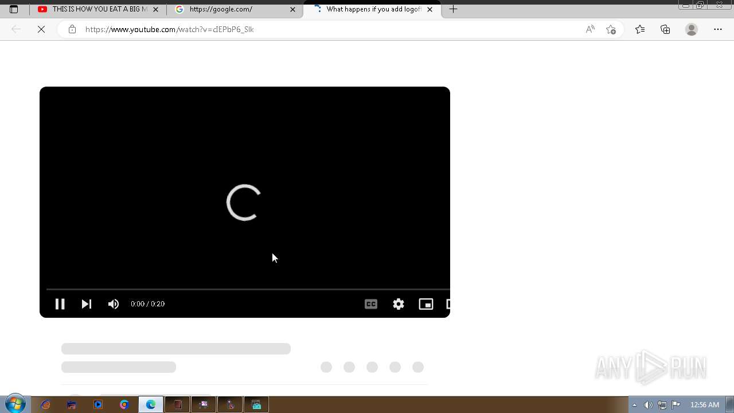Open Read aloud feature

[x=590, y=29]
